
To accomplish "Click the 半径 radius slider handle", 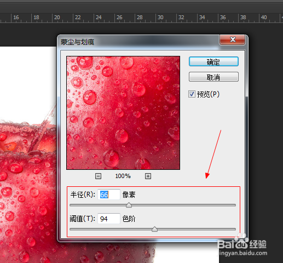I will click(129, 205).
